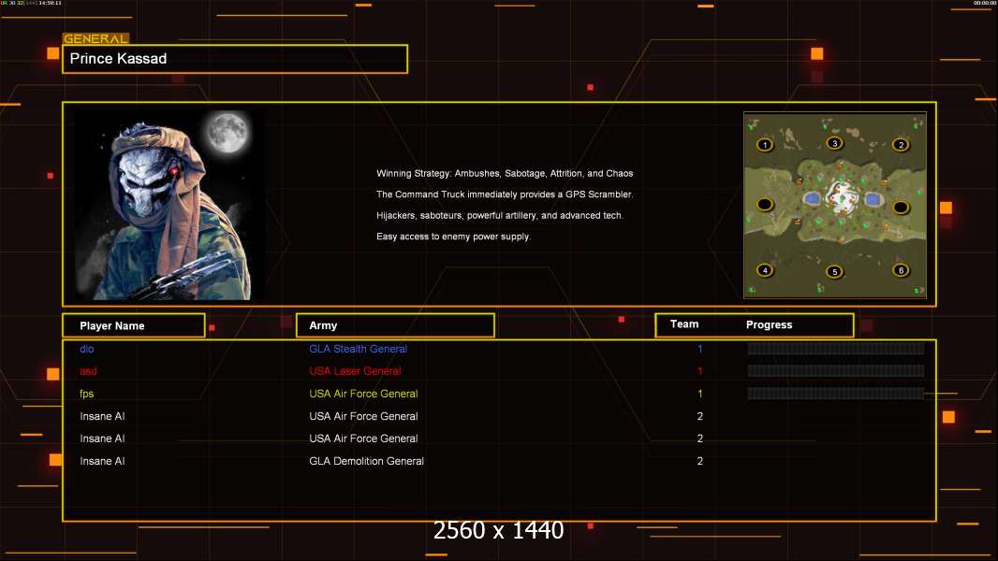Click asd's loading progress bar
Viewport: 998px width, 561px height.
tap(836, 370)
